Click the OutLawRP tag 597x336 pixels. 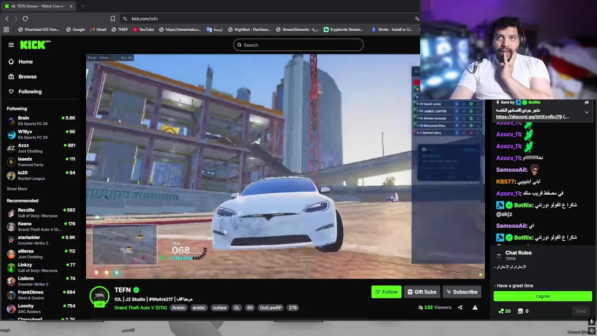tap(271, 308)
